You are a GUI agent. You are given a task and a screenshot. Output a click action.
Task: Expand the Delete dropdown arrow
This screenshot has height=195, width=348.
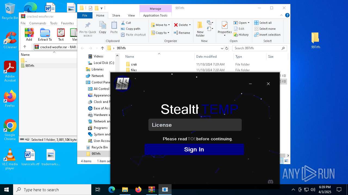point(190,25)
